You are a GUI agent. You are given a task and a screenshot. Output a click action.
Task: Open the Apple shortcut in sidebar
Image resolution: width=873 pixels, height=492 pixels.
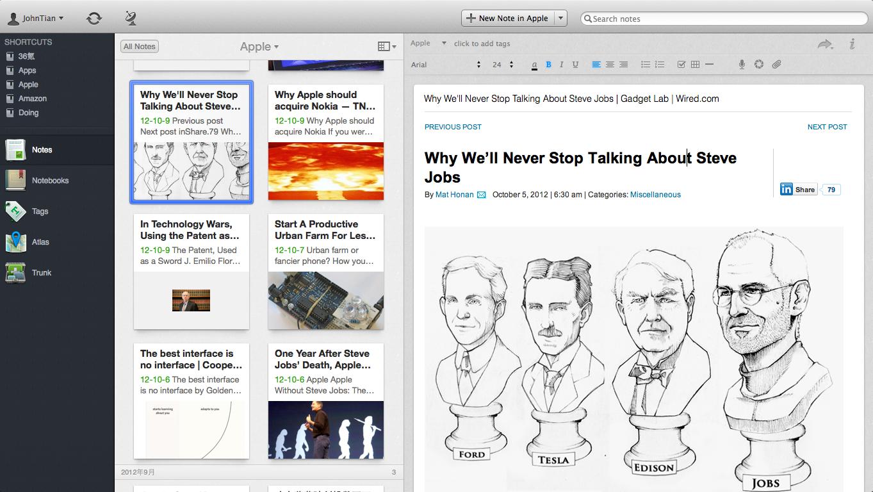click(28, 85)
